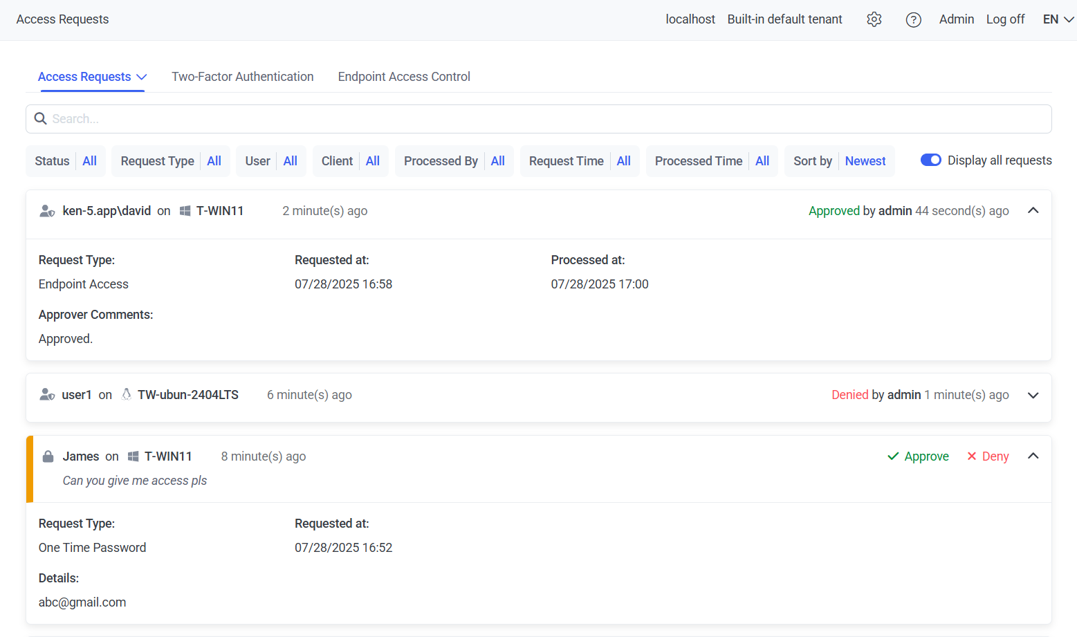Change the Sort by Newest option
The width and height of the screenshot is (1077, 637).
tap(865, 161)
